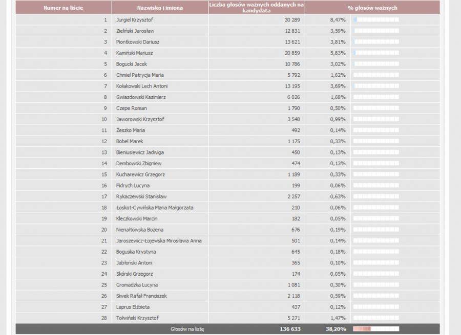Select the name Jaroszewicz-Łojewska Mirosława Anna
Image resolution: width=461 pixels, height=335 pixels.
[159, 241]
